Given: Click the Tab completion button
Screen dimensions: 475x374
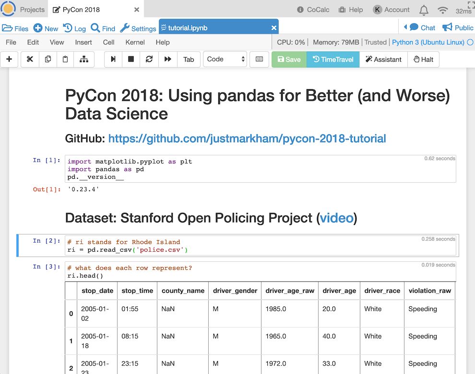Looking at the screenshot, I should 189,59.
